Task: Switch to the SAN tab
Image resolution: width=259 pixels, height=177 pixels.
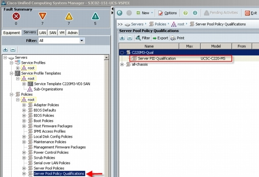Action: (53, 33)
